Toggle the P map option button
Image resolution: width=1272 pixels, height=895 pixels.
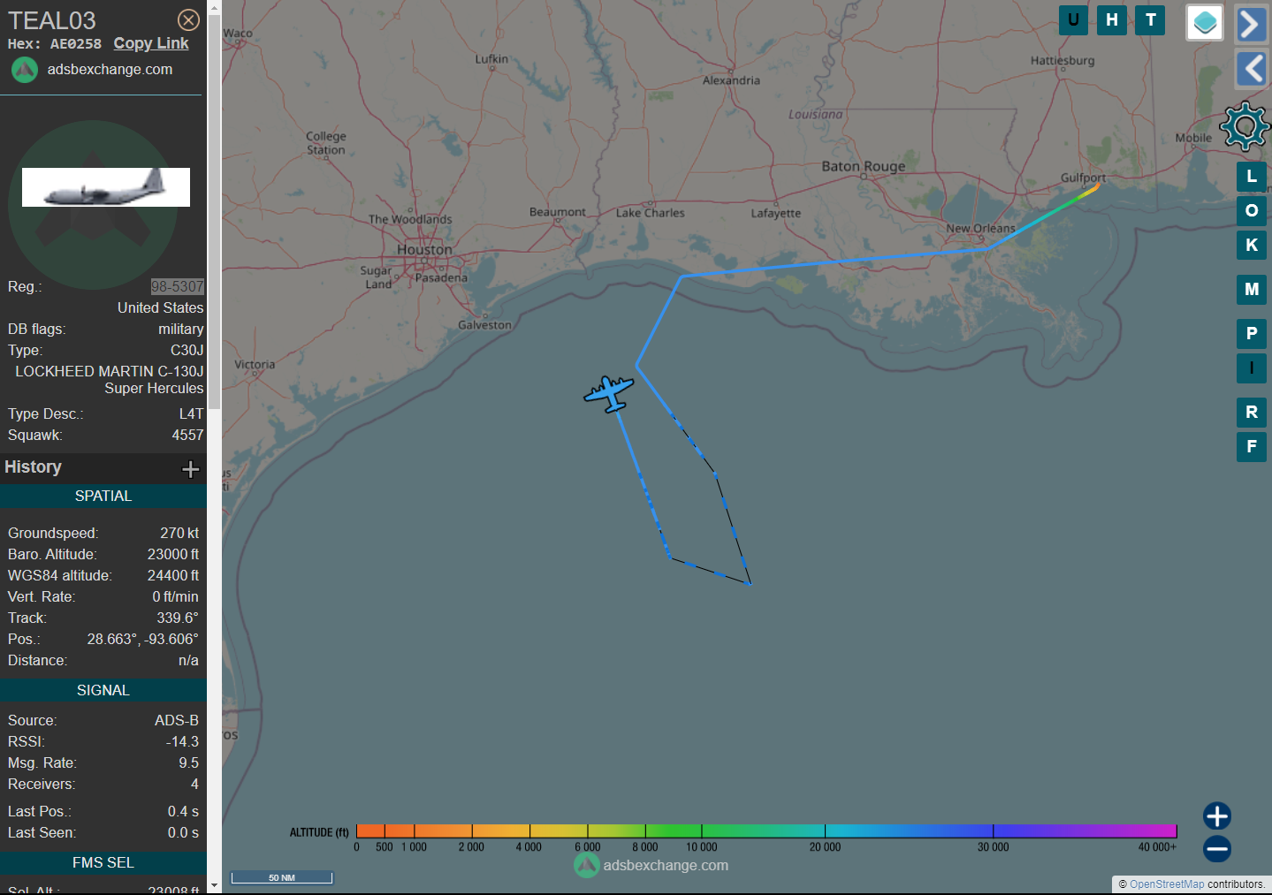point(1252,333)
